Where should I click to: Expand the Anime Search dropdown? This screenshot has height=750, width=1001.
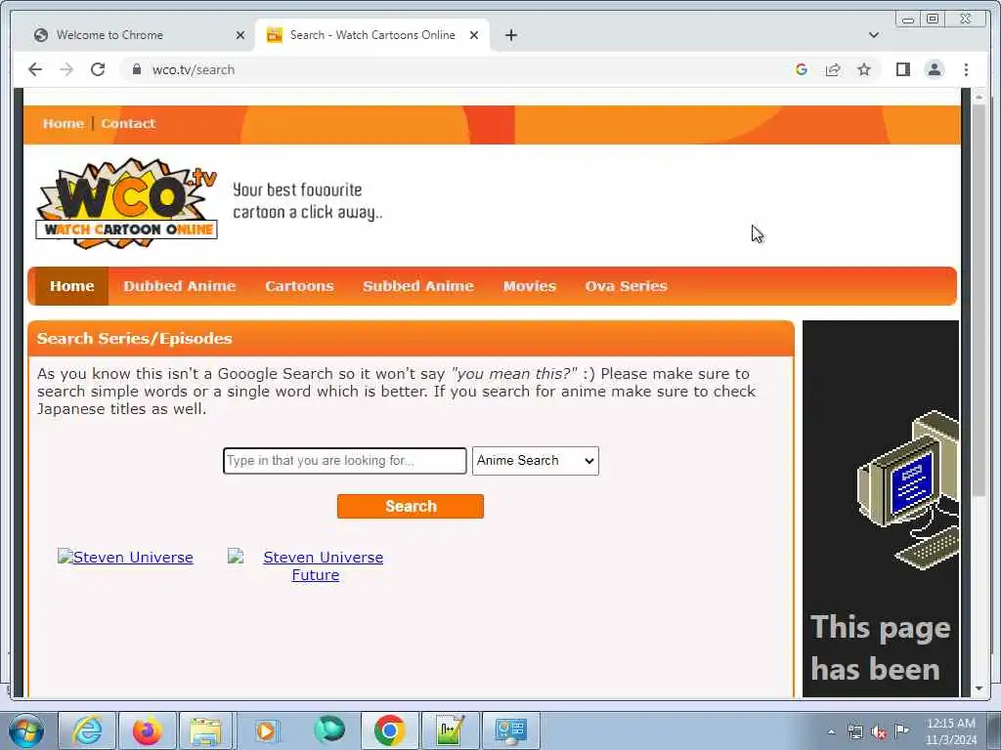point(535,461)
